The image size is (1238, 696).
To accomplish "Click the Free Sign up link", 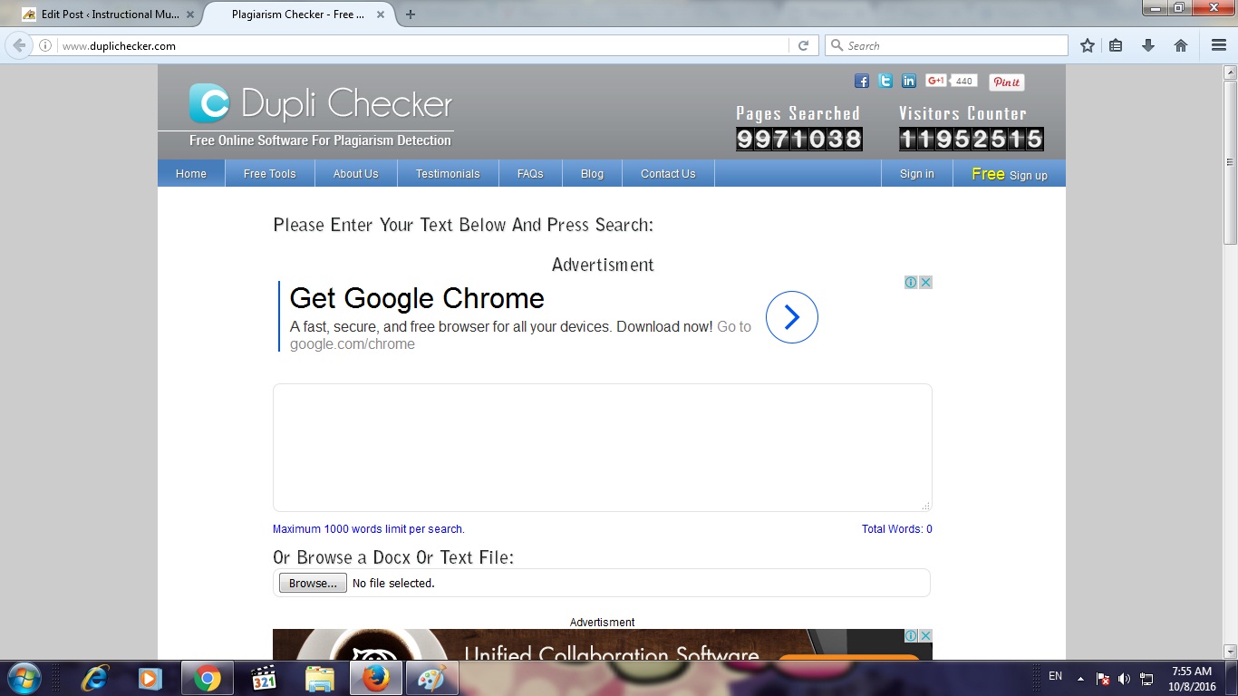I will coord(1010,174).
